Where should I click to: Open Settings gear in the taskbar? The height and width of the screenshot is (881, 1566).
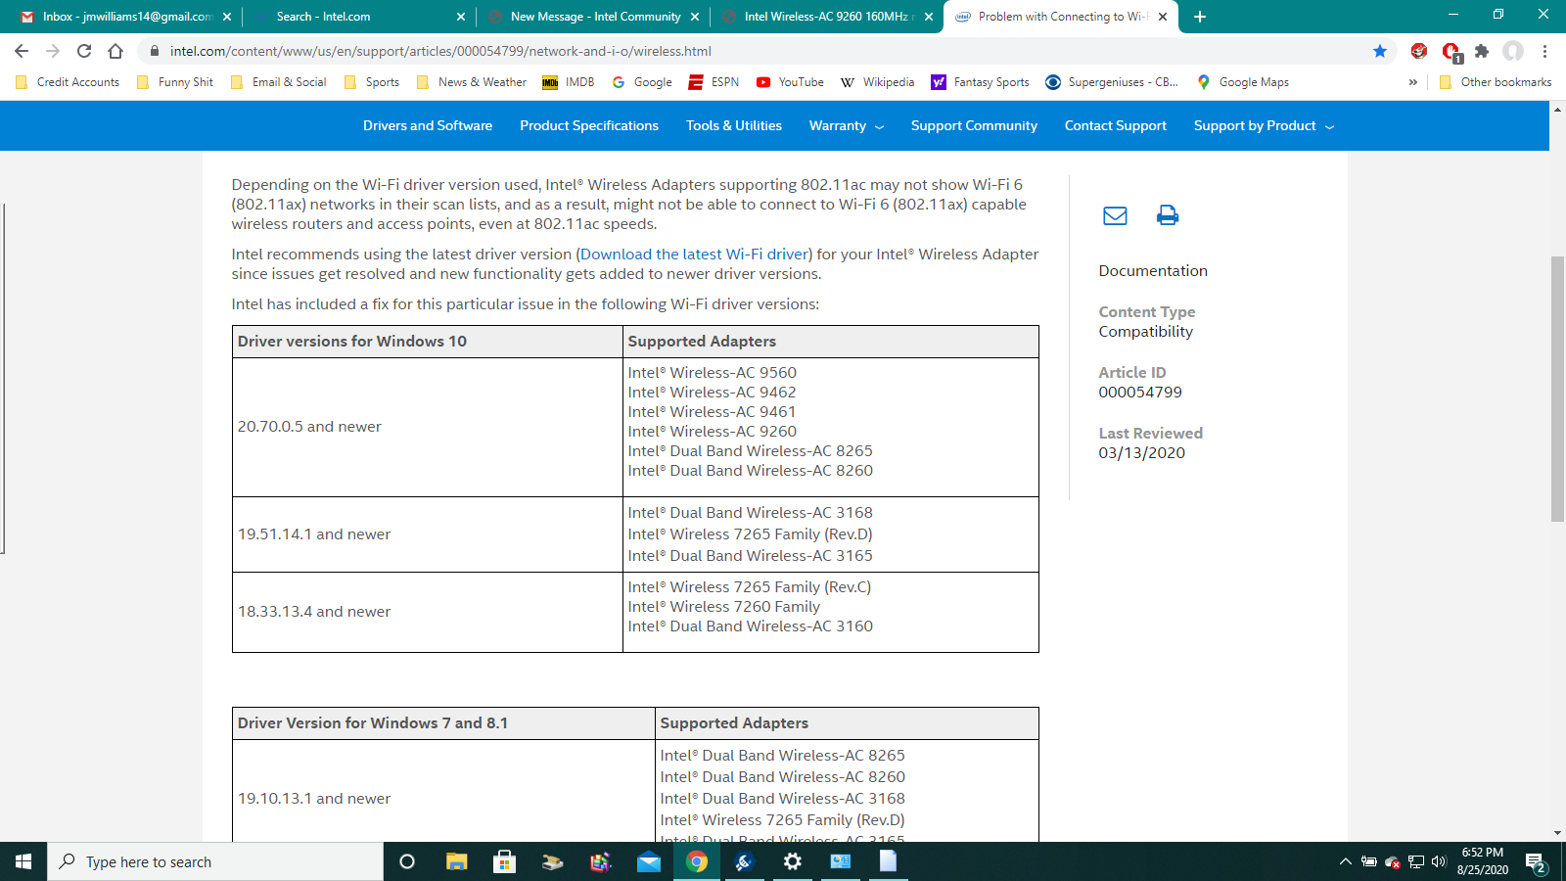tap(793, 861)
